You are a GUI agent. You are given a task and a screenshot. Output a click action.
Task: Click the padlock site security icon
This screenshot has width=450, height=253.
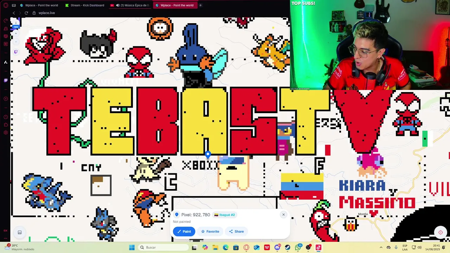pos(34,13)
